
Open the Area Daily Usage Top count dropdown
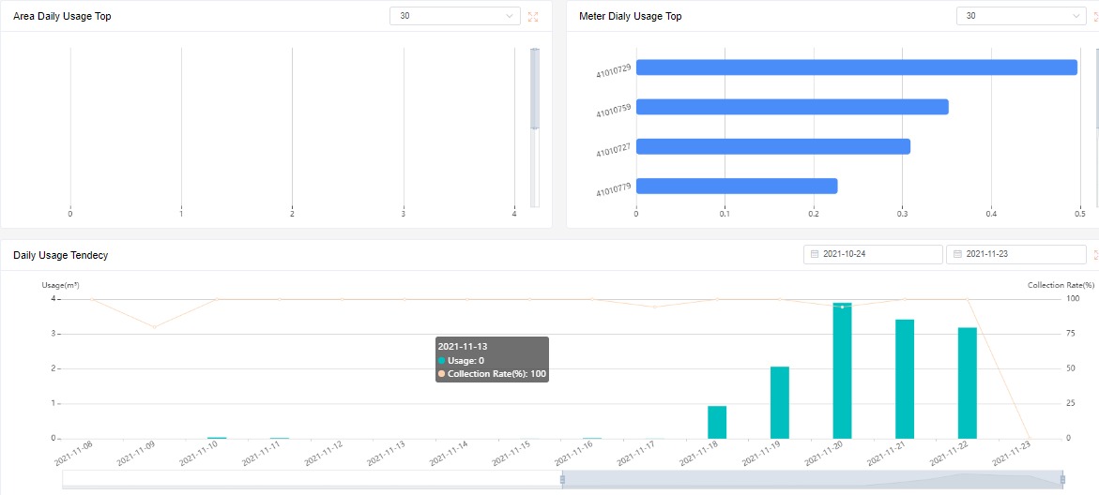pyautogui.click(x=455, y=16)
